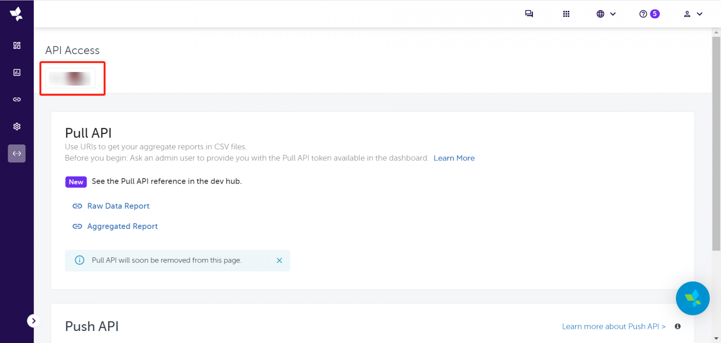
Task: Click the AppsFlyer logo in sidebar
Action: coord(16,14)
